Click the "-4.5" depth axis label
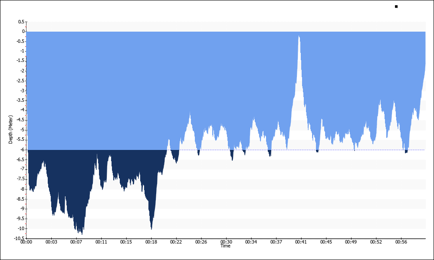The height and width of the screenshot is (260, 434). [x=21, y=120]
